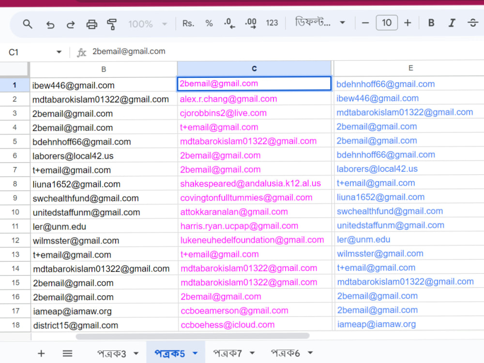Image resolution: width=484 pixels, height=363 pixels.
Task: Format as currency with Rs. button
Action: click(x=188, y=23)
